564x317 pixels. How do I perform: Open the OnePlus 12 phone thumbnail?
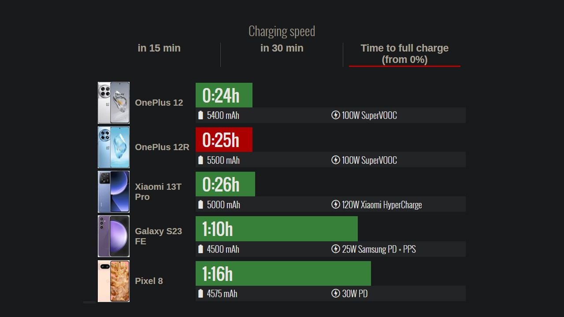[114, 103]
